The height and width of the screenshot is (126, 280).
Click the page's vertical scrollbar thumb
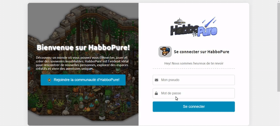point(278,47)
